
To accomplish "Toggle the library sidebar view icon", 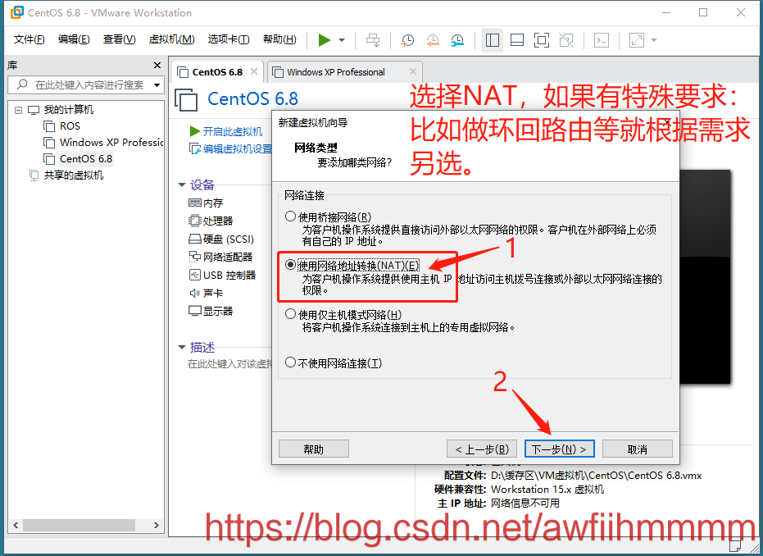I will tap(493, 40).
